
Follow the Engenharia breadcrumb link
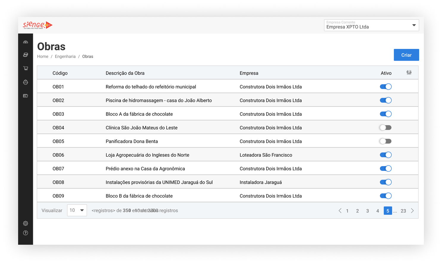pos(65,56)
